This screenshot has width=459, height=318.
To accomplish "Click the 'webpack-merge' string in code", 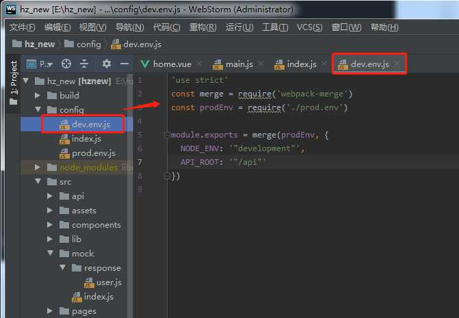I will coord(312,94).
